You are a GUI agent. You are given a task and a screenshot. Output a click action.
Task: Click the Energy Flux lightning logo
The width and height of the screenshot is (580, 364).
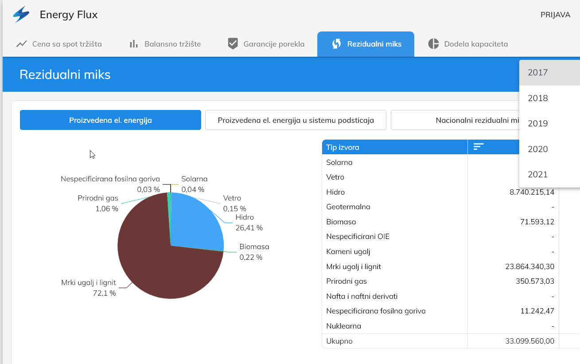(21, 15)
